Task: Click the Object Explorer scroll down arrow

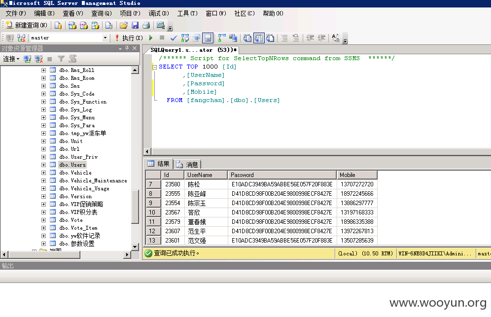Action: pos(135,247)
